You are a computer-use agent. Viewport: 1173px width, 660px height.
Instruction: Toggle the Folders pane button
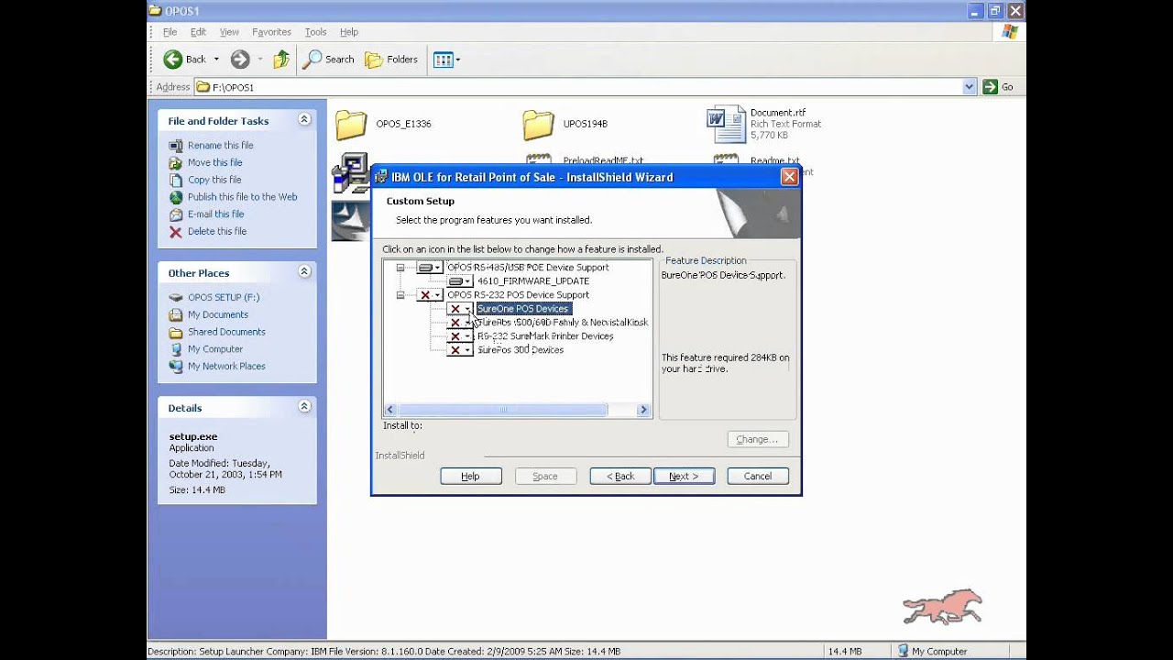[391, 60]
